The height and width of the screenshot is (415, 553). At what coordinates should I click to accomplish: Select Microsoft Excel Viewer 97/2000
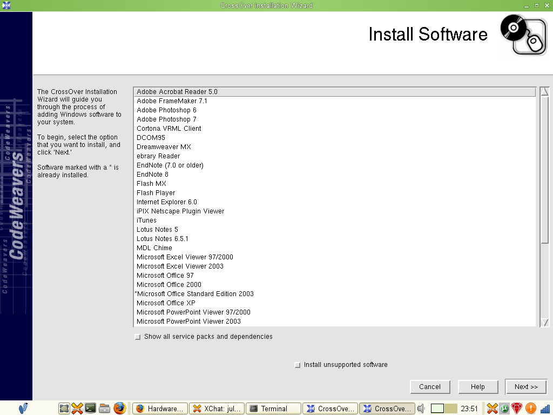coord(335,257)
